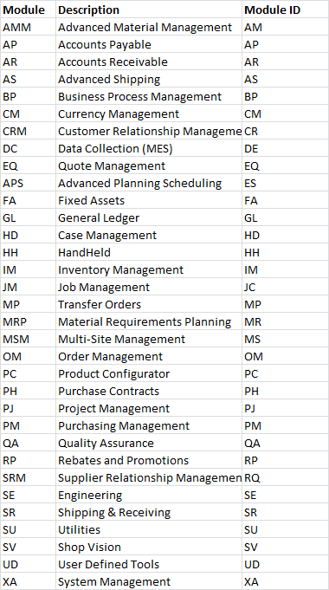Viewport: 329px width, 590px height.
Task: Select the Module header cell
Action: pos(29,10)
